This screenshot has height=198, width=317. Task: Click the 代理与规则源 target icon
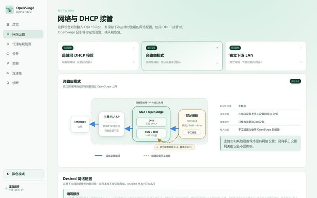click(x=8, y=44)
